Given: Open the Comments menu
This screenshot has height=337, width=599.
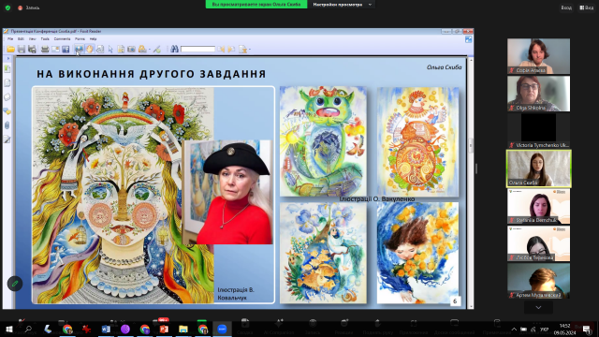Looking at the screenshot, I should coord(62,39).
